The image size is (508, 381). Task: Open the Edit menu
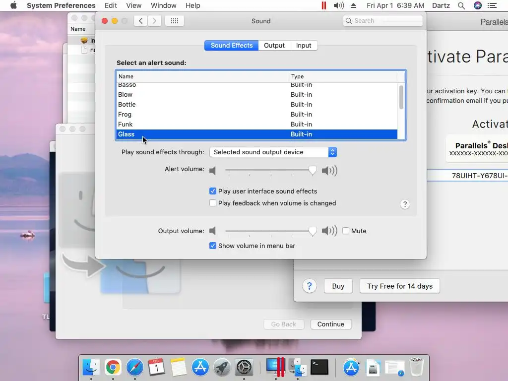tap(111, 5)
